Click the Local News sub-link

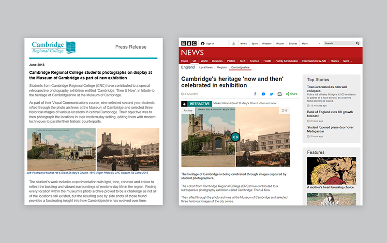[206, 67]
